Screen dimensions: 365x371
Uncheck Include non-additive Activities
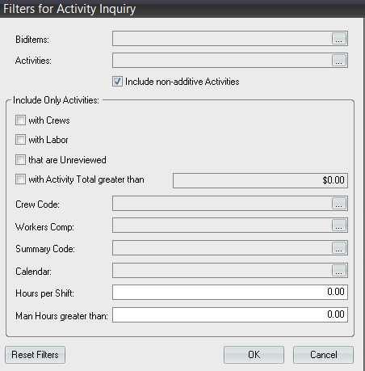[117, 82]
